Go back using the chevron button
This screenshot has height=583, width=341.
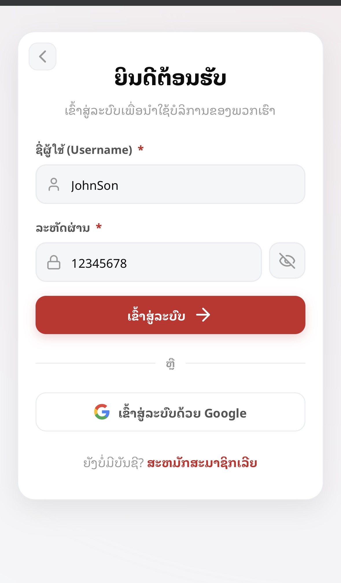click(x=43, y=57)
